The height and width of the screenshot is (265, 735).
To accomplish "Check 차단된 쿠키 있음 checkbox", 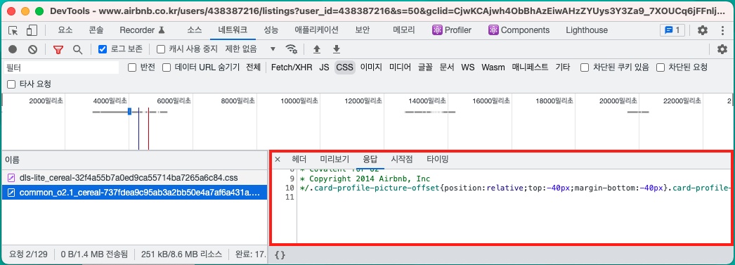I will pyautogui.click(x=585, y=67).
